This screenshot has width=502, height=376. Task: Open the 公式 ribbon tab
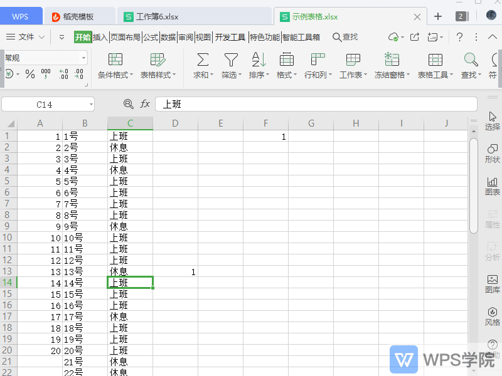(151, 37)
